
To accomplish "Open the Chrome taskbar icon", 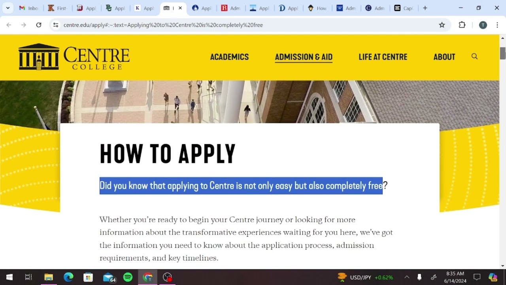I will [x=148, y=277].
